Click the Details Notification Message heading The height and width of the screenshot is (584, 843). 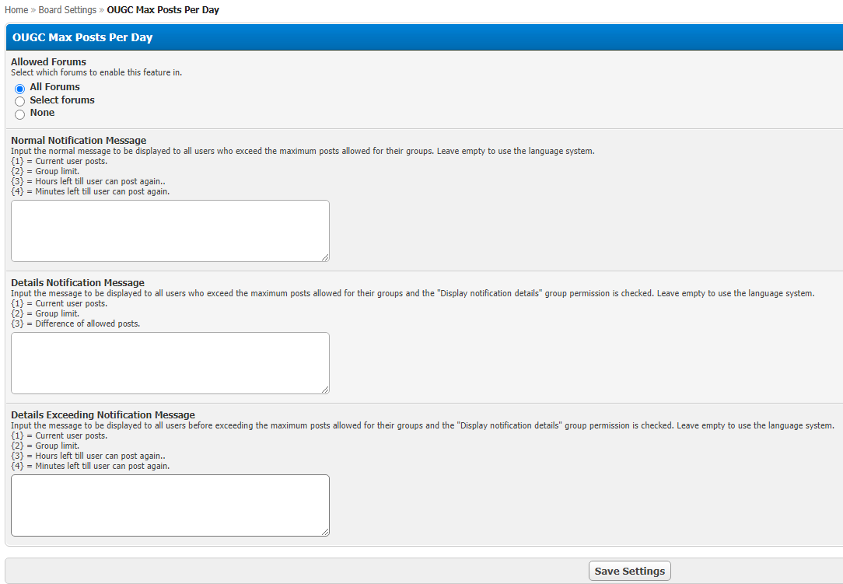click(x=78, y=282)
